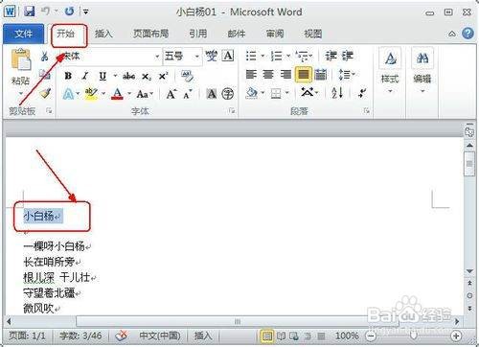Open font color dropdown arrow

[129, 94]
